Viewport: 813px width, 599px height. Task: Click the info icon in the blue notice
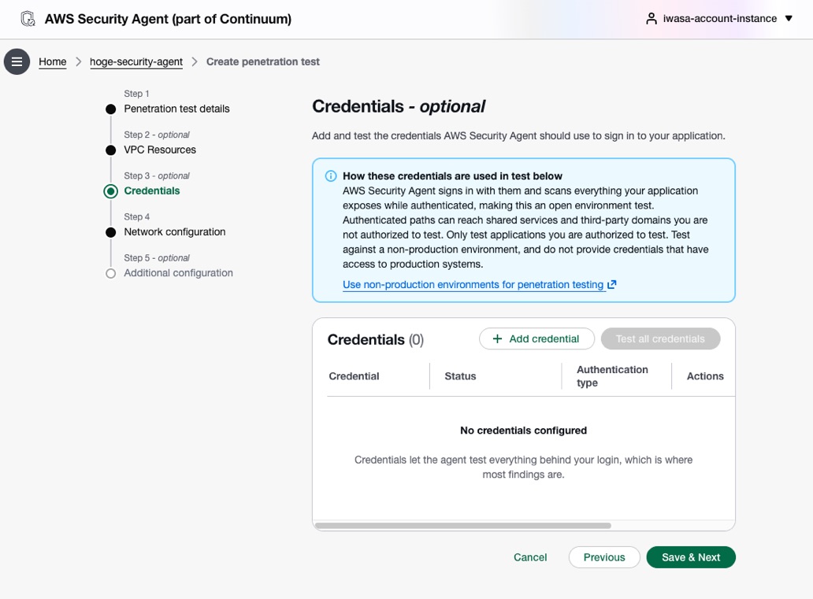pyautogui.click(x=330, y=176)
